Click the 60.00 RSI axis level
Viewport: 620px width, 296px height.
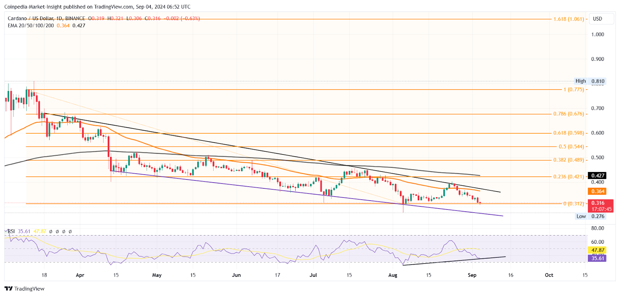point(598,242)
